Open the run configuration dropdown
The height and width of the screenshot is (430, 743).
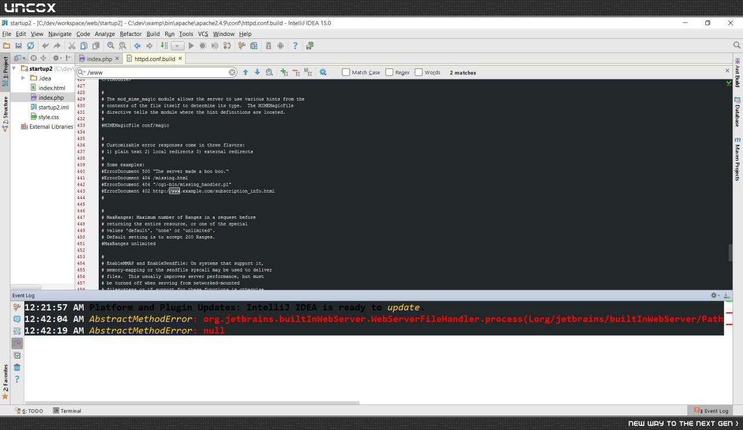click(x=178, y=45)
